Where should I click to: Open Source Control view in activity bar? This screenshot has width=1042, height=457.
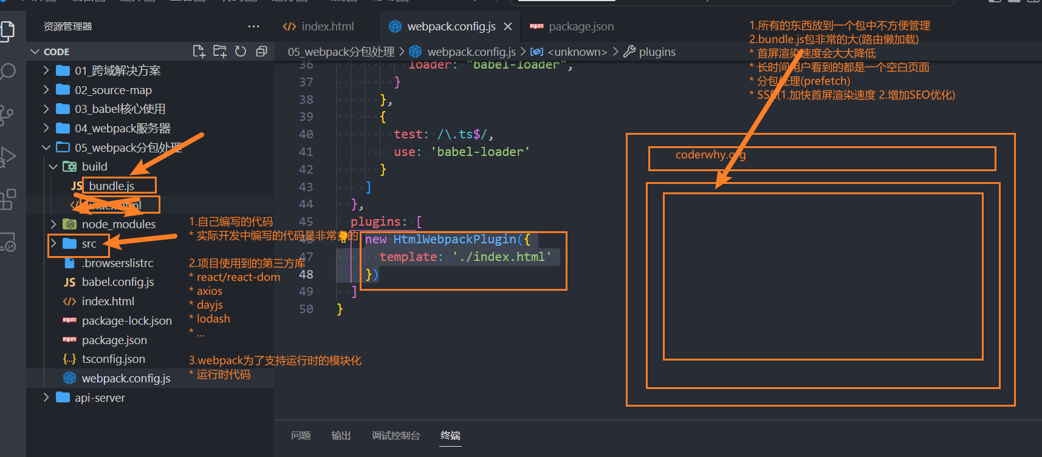(6, 115)
